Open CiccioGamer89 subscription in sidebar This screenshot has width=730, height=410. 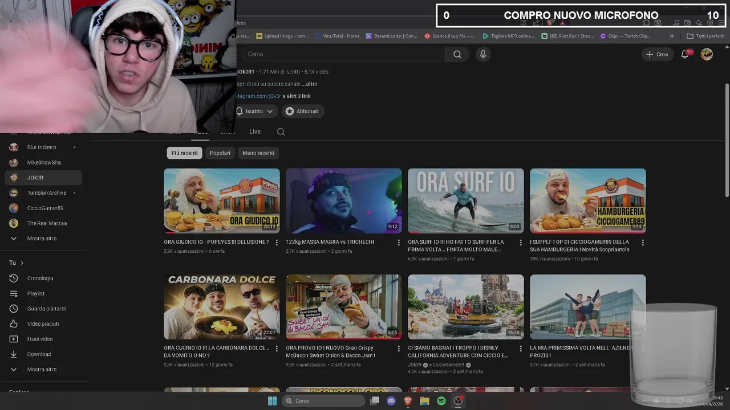(43, 208)
